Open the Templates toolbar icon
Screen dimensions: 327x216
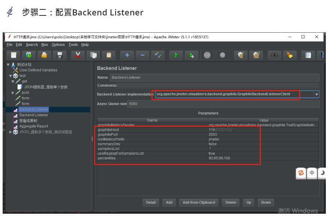pyautogui.click(x=29, y=55)
